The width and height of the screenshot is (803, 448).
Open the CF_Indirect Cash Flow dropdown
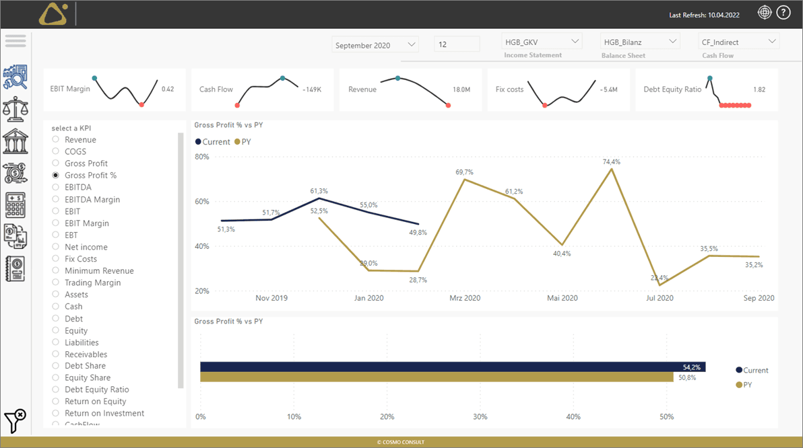pyautogui.click(x=739, y=42)
